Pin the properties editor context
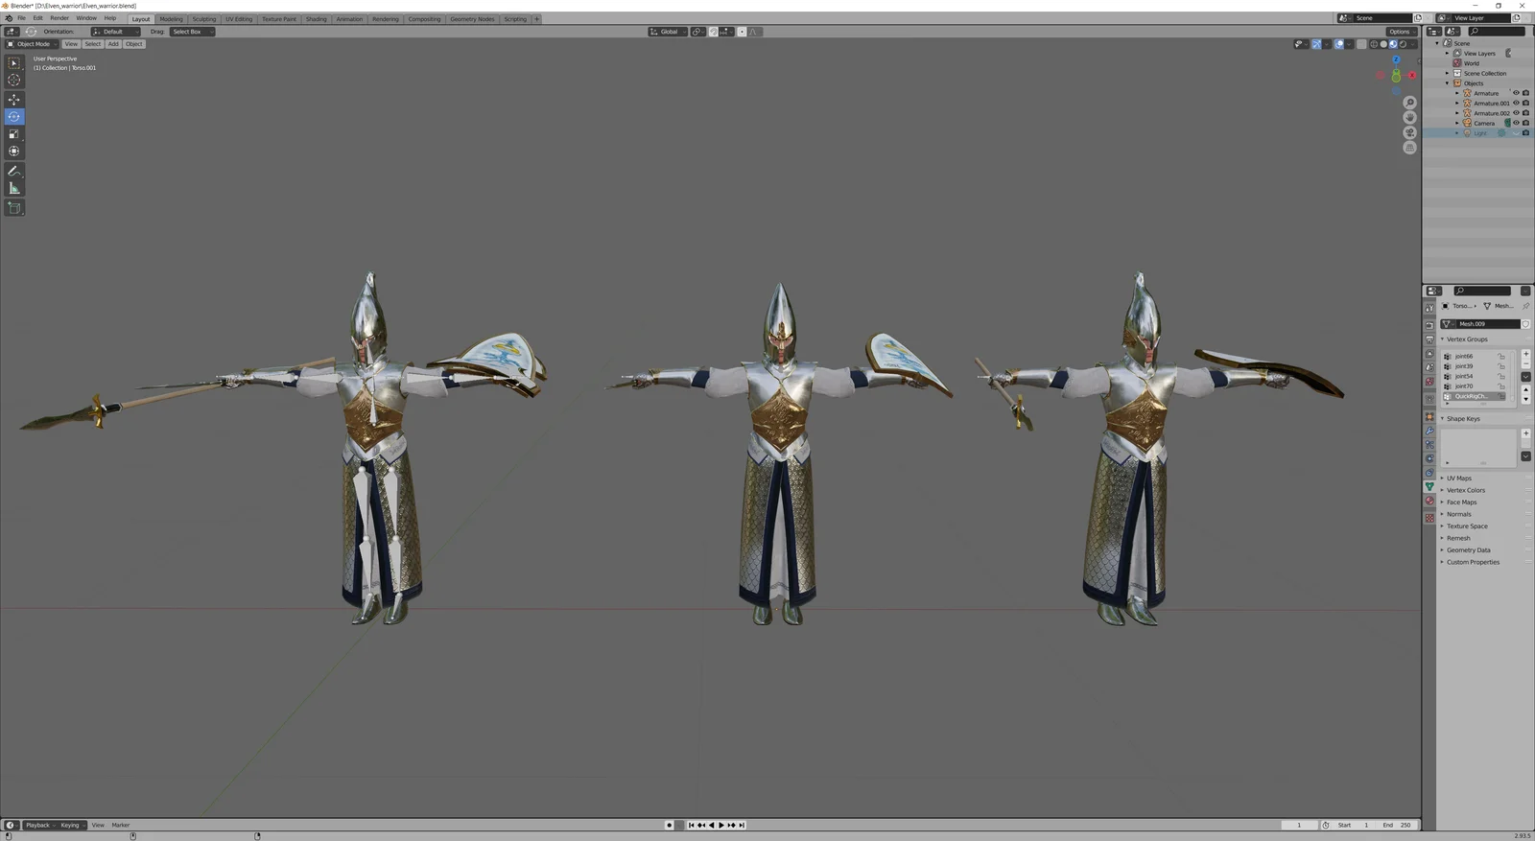Image resolution: width=1535 pixels, height=841 pixels. pyautogui.click(x=1525, y=306)
